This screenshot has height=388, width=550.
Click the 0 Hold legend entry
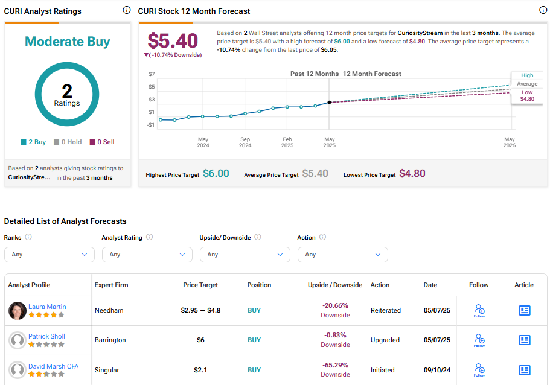pos(68,142)
